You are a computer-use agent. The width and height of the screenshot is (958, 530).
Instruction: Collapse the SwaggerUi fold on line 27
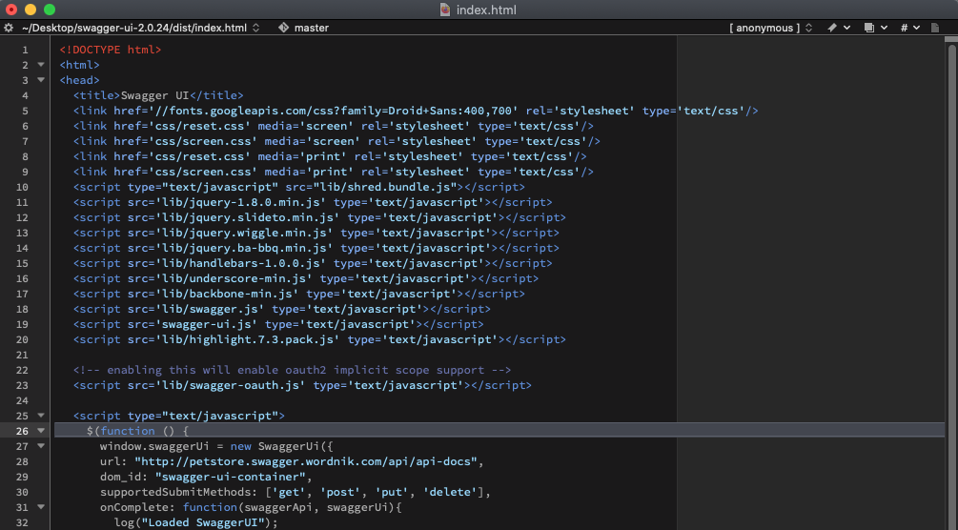pos(41,446)
